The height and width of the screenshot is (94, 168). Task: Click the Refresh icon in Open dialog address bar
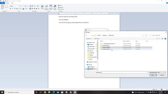coord(146,36)
